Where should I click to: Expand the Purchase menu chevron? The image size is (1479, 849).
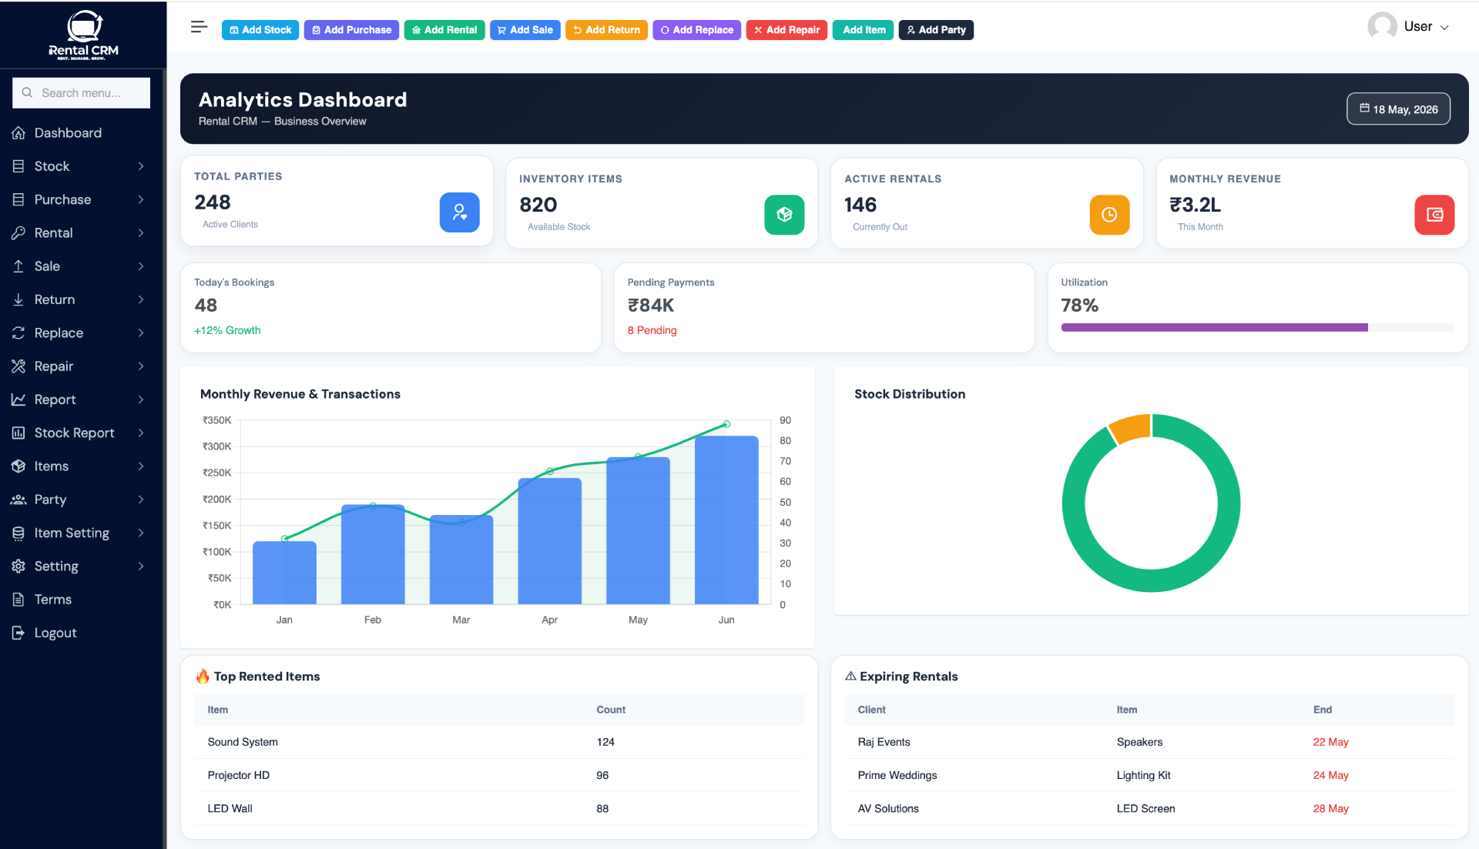pyautogui.click(x=141, y=199)
